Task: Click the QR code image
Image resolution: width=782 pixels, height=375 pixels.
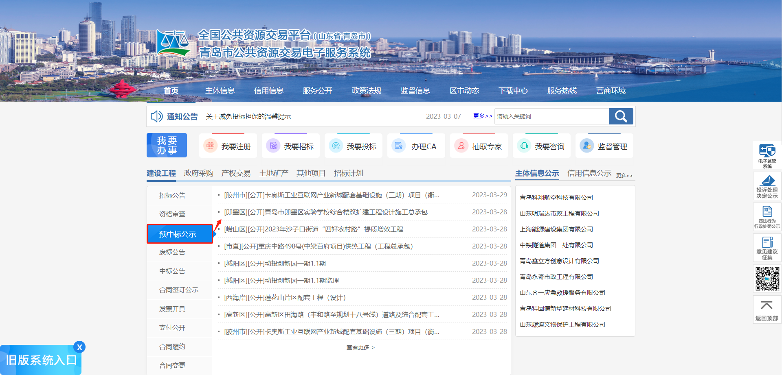Action: click(767, 279)
